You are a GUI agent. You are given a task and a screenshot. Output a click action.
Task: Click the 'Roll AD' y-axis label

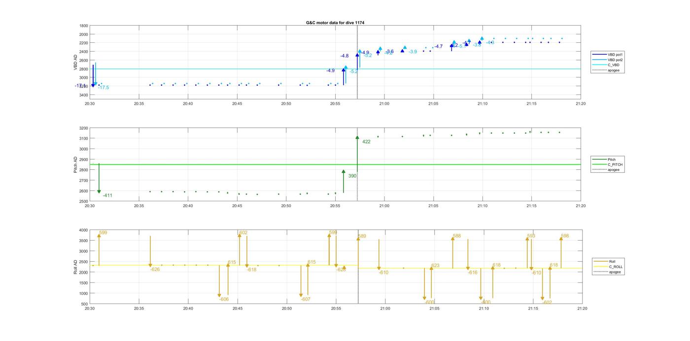coord(76,267)
